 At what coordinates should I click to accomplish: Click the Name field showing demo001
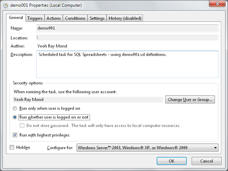(127, 28)
